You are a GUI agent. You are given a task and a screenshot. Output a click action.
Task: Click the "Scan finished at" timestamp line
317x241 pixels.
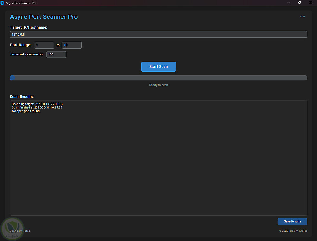[37, 107]
